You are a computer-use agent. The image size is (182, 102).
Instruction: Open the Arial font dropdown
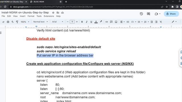tap(57, 22)
